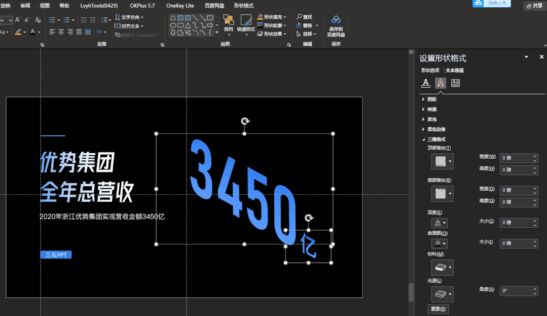Select the arrow line shape
The image size is (547, 316).
click(202, 18)
